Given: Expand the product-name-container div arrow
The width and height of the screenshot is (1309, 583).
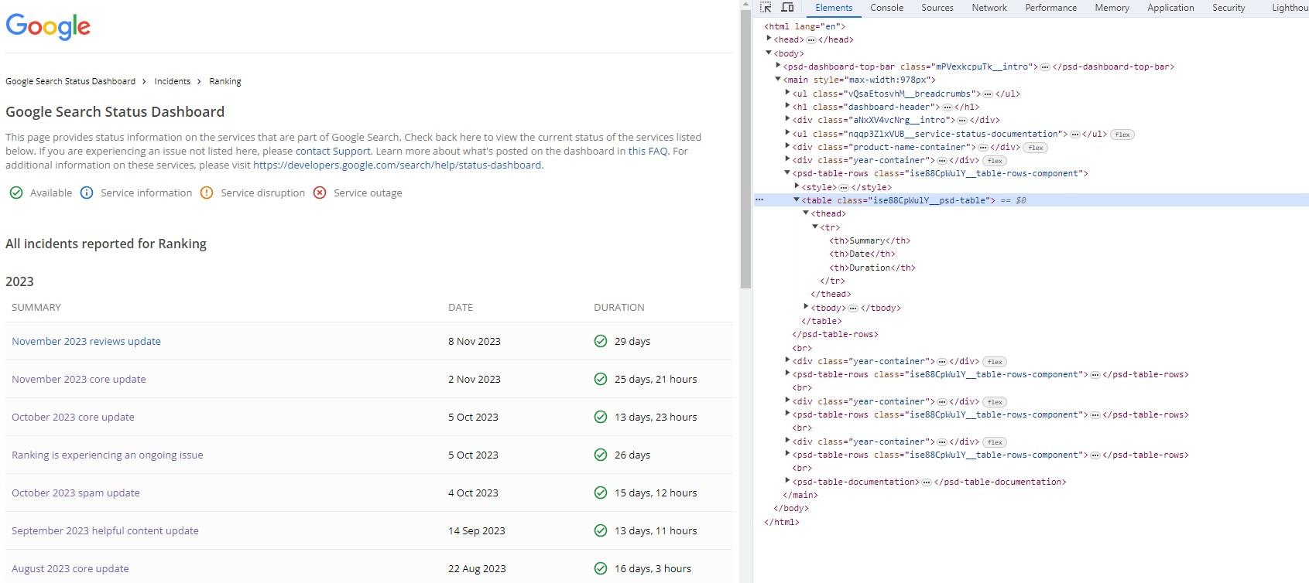Looking at the screenshot, I should (787, 147).
